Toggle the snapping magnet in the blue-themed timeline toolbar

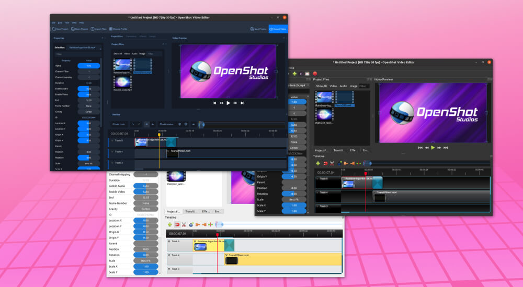[146, 124]
